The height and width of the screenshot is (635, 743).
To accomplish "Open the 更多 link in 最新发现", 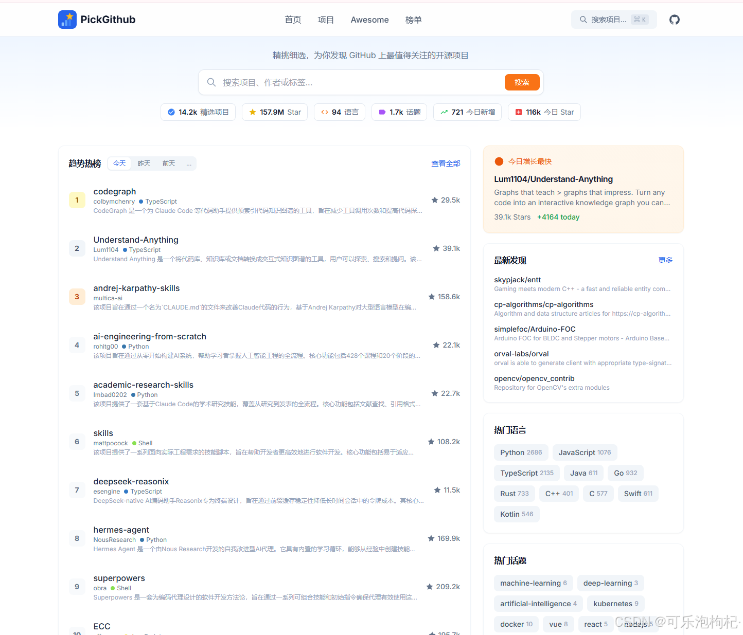I will point(666,260).
